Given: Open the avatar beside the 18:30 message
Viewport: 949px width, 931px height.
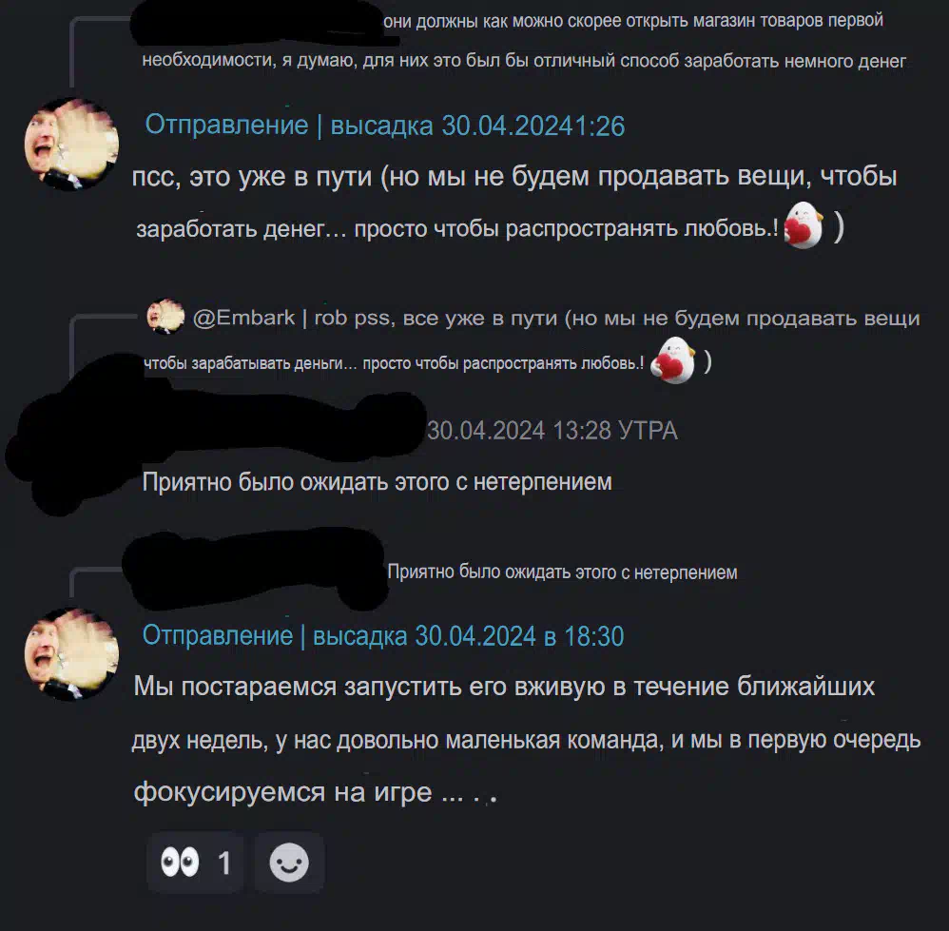Looking at the screenshot, I should [x=71, y=653].
